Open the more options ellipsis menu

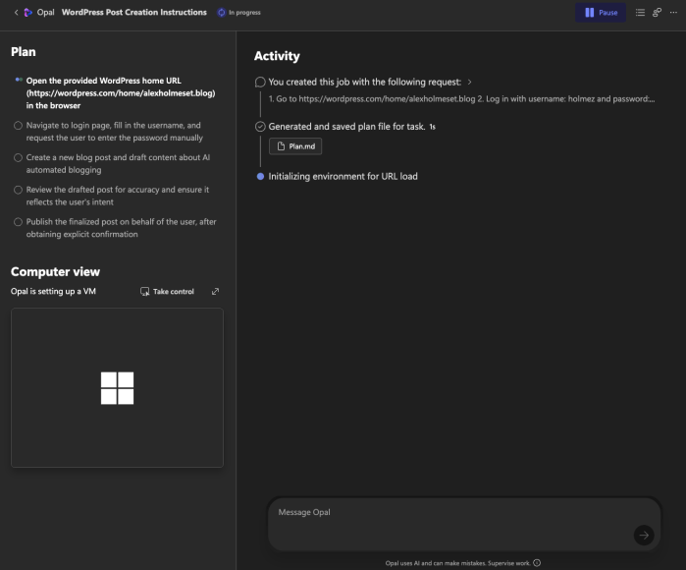pyautogui.click(x=673, y=13)
